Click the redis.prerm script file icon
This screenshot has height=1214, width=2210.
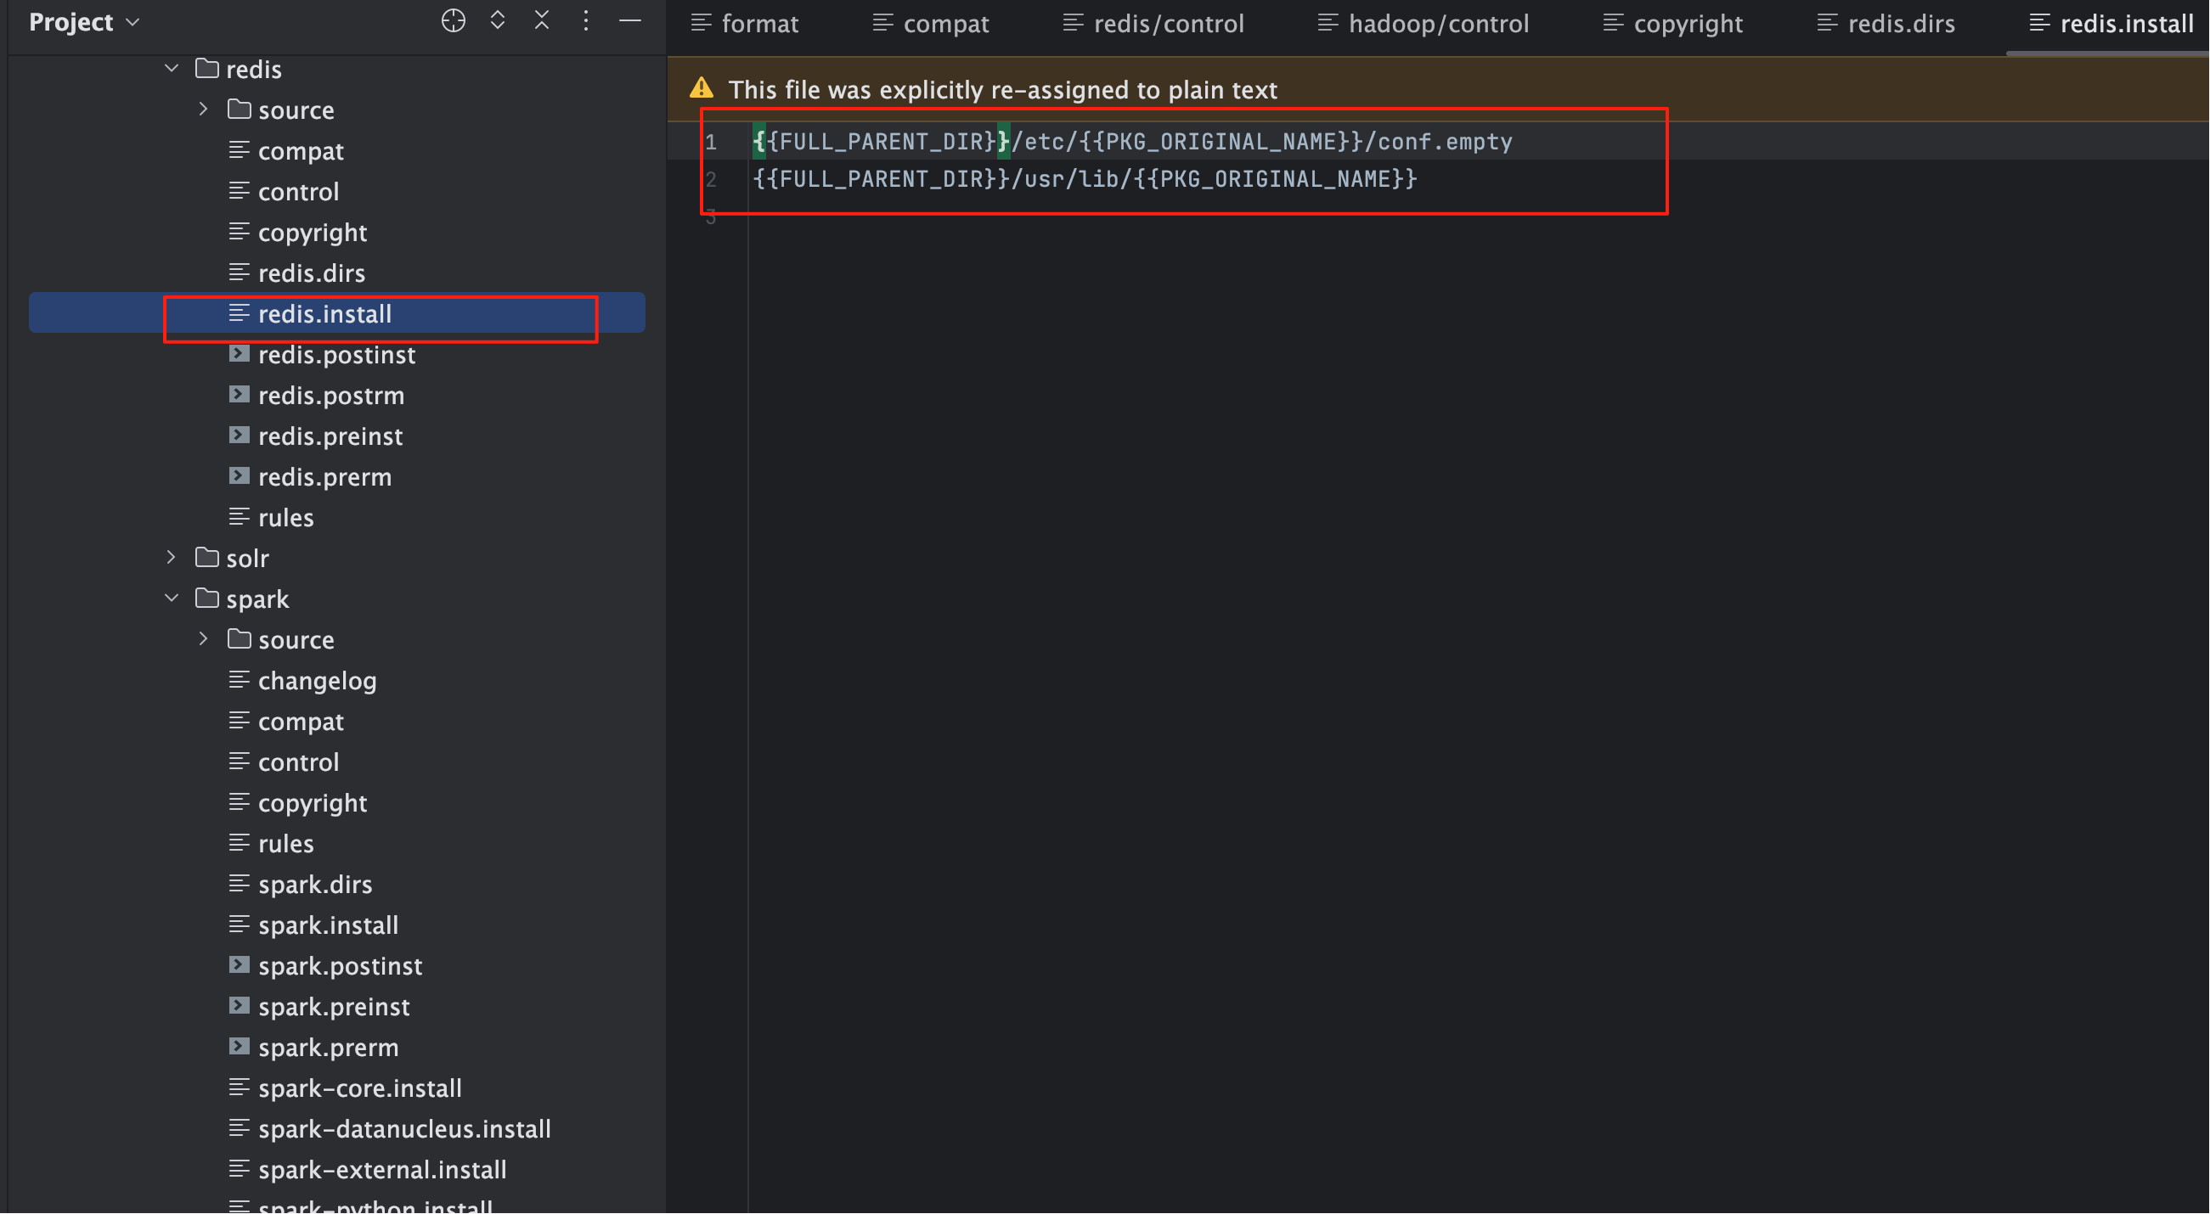click(240, 475)
